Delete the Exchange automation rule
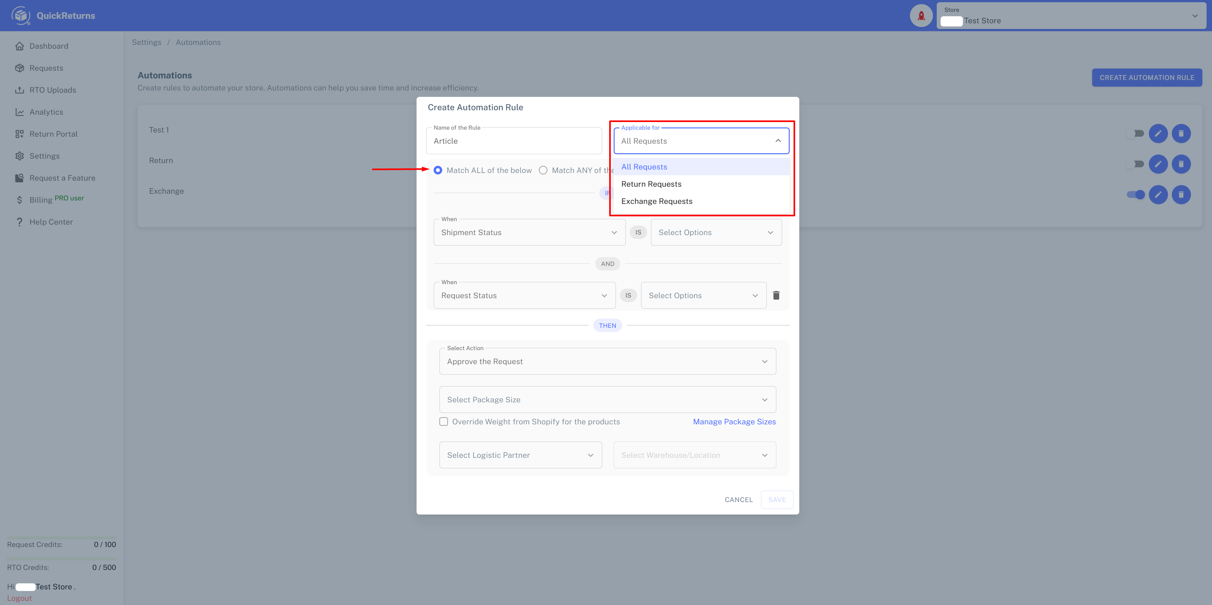This screenshot has width=1212, height=605. pyautogui.click(x=1181, y=195)
